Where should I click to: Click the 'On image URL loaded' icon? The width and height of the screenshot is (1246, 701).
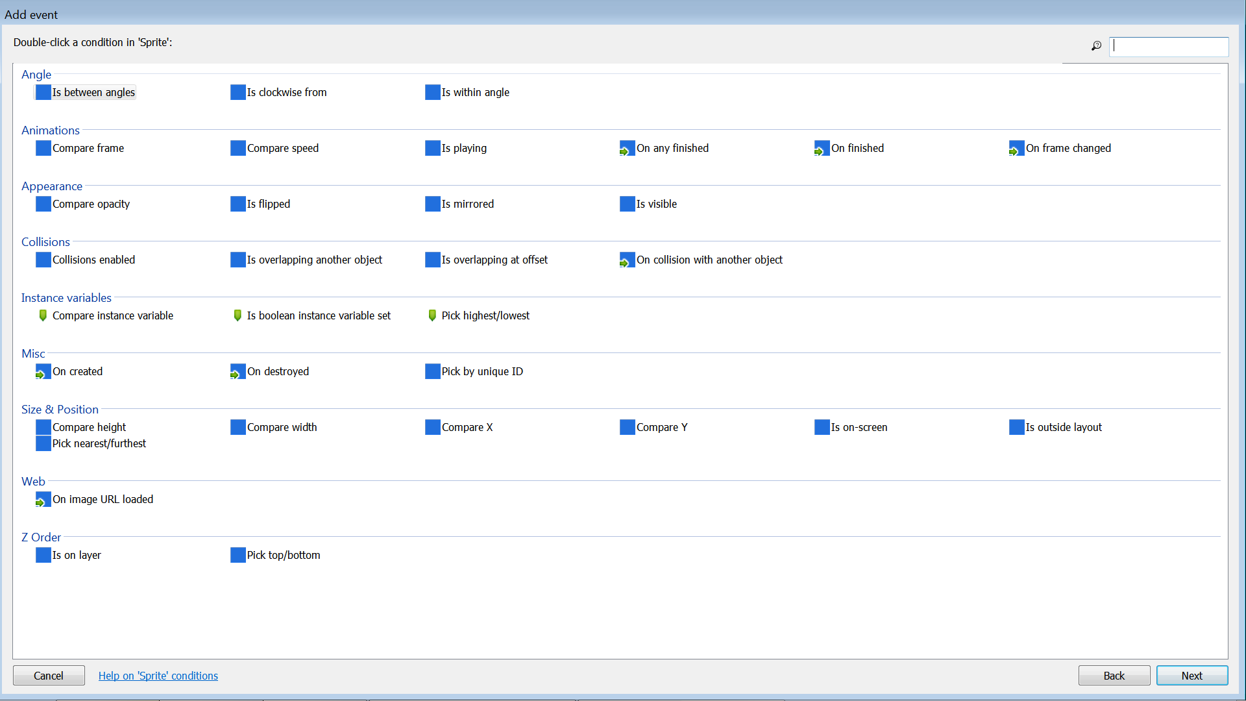point(43,500)
